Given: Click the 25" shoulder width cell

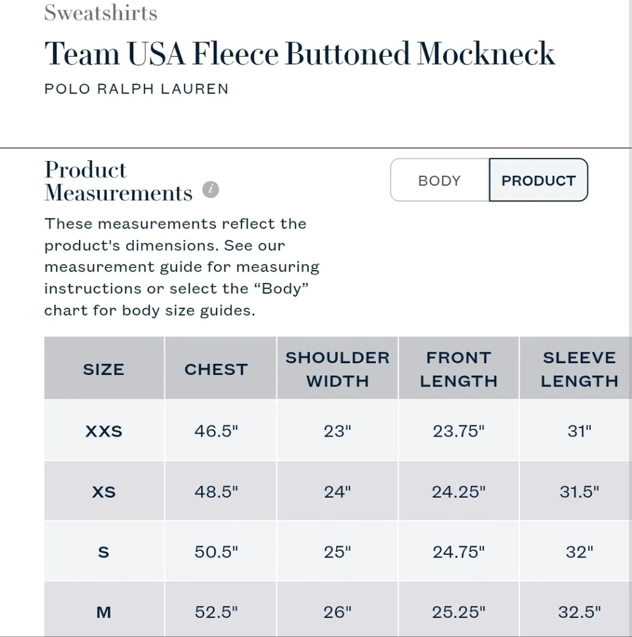Looking at the screenshot, I should [x=337, y=552].
